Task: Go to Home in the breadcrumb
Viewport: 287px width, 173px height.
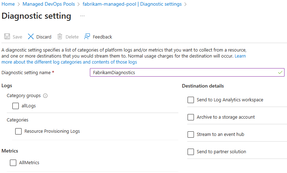Action: 8,4
